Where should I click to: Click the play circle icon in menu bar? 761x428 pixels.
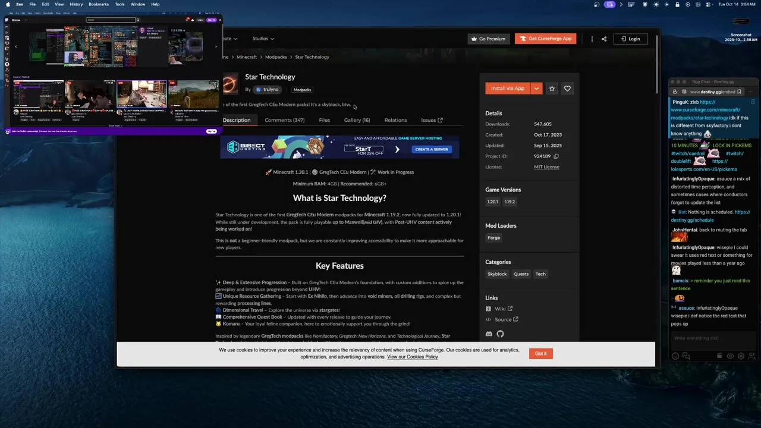tap(688, 4)
